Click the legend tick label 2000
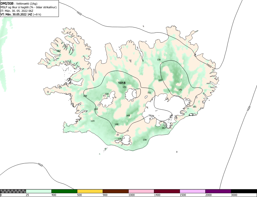 tap(208, 195)
